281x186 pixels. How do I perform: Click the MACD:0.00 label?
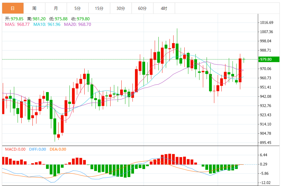coord(15,149)
